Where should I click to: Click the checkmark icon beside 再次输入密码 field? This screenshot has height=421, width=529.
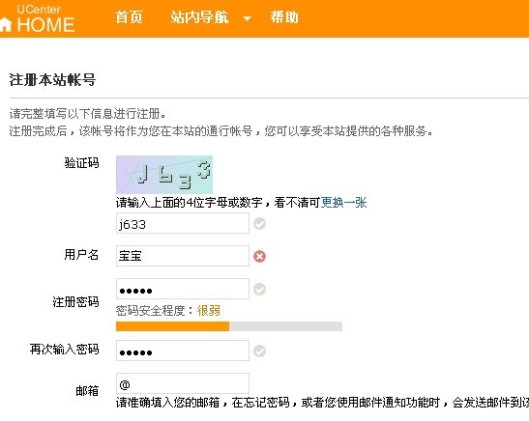[x=259, y=351]
